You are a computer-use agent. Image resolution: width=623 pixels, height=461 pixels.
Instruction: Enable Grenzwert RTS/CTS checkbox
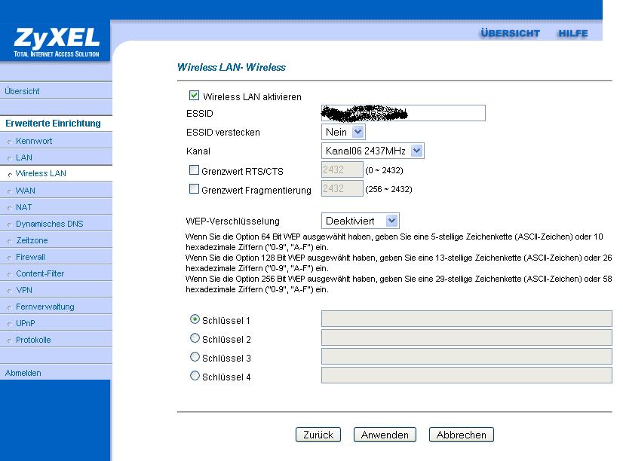(194, 170)
